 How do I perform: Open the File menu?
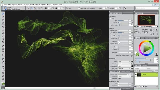click(5, 5)
